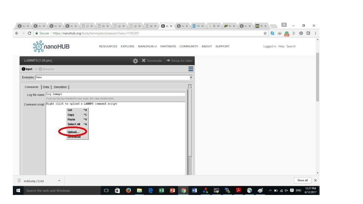The image size is (363, 204).
Task: Open Word from the taskbar
Action: [194, 190]
